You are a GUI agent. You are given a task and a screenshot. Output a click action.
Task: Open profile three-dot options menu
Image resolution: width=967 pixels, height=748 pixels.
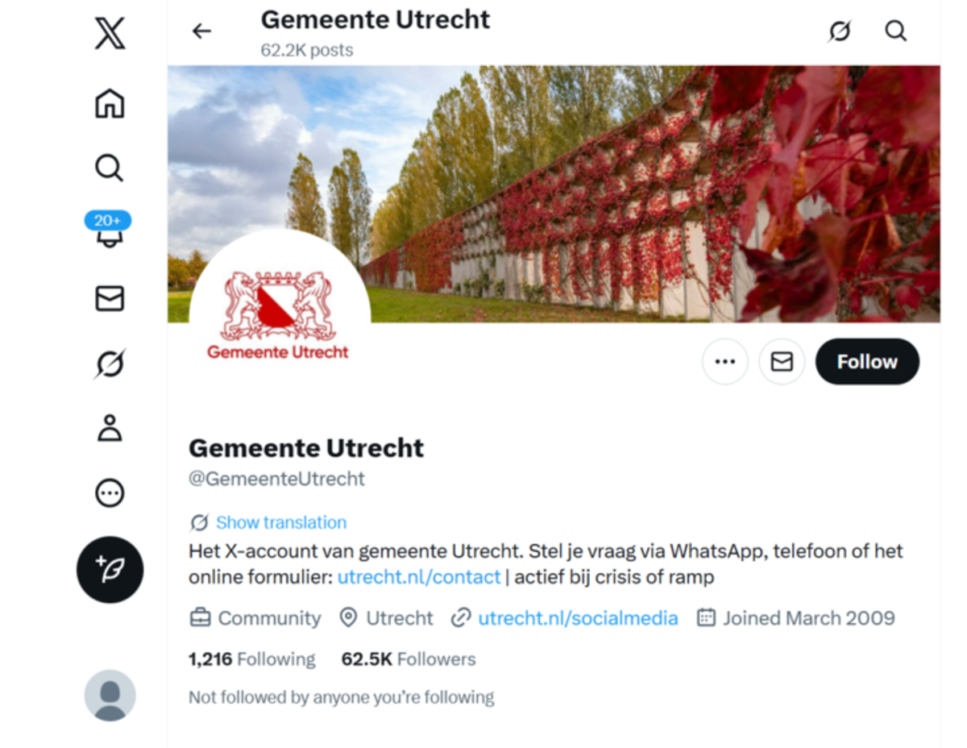[725, 362]
